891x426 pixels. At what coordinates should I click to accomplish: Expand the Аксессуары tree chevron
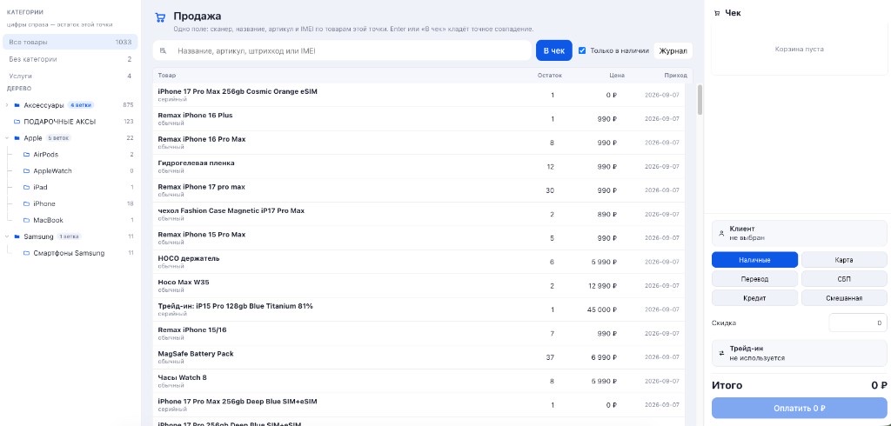[7, 105]
